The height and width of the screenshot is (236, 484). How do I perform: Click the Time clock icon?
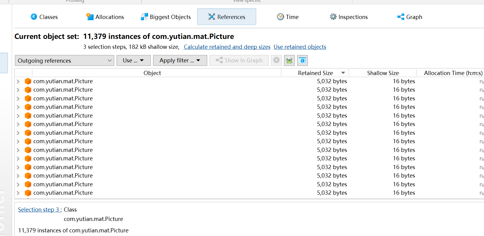[280, 17]
